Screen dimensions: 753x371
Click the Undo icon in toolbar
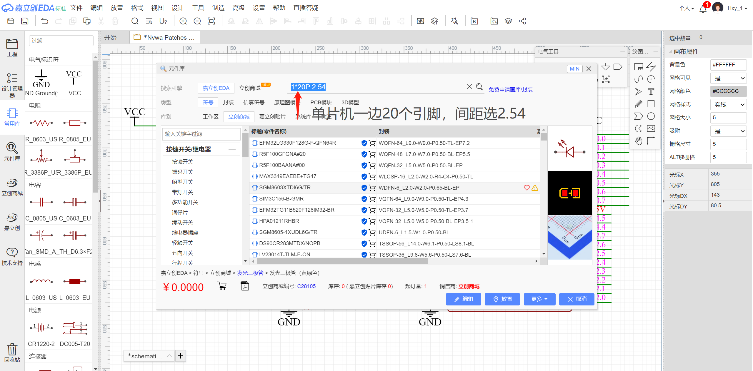[44, 21]
